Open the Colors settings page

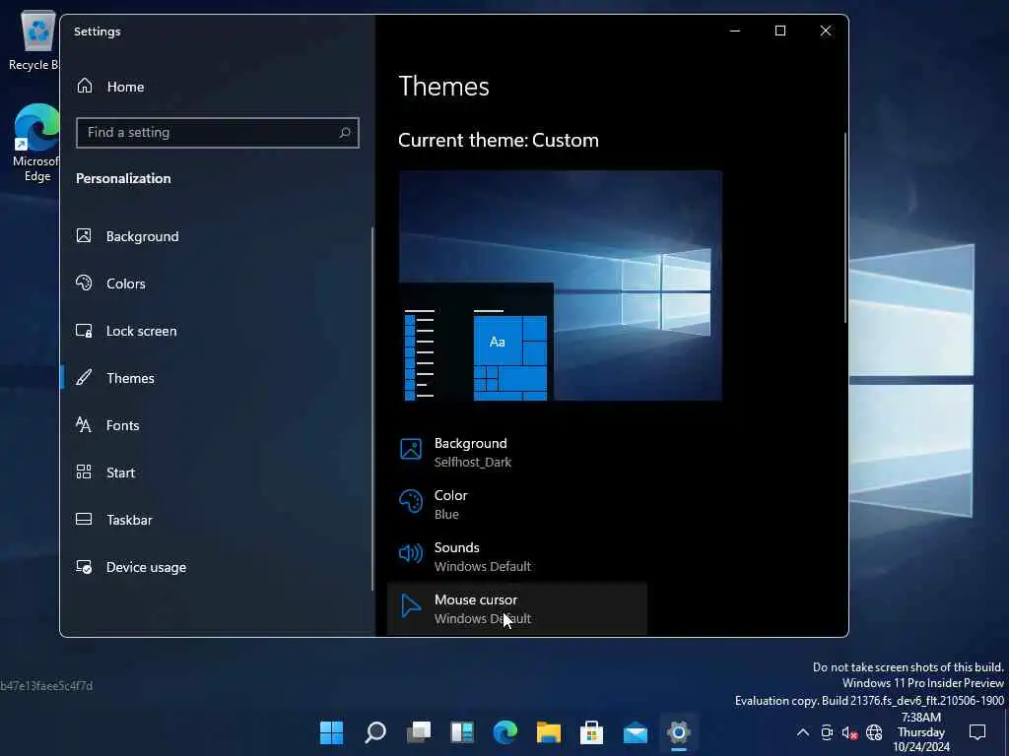point(216,283)
